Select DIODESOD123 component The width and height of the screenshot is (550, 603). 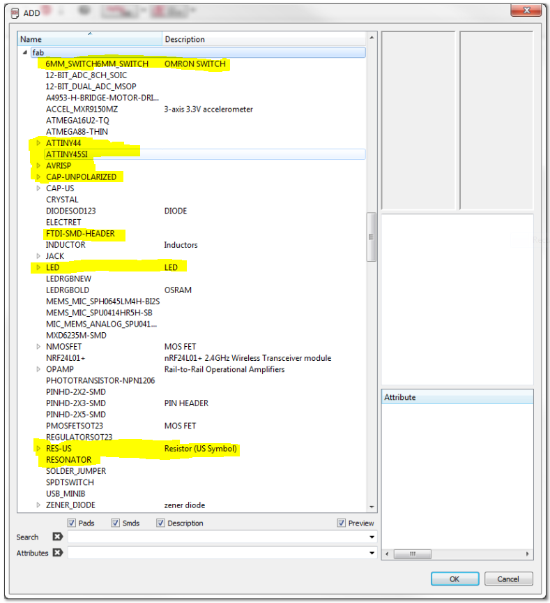[70, 211]
